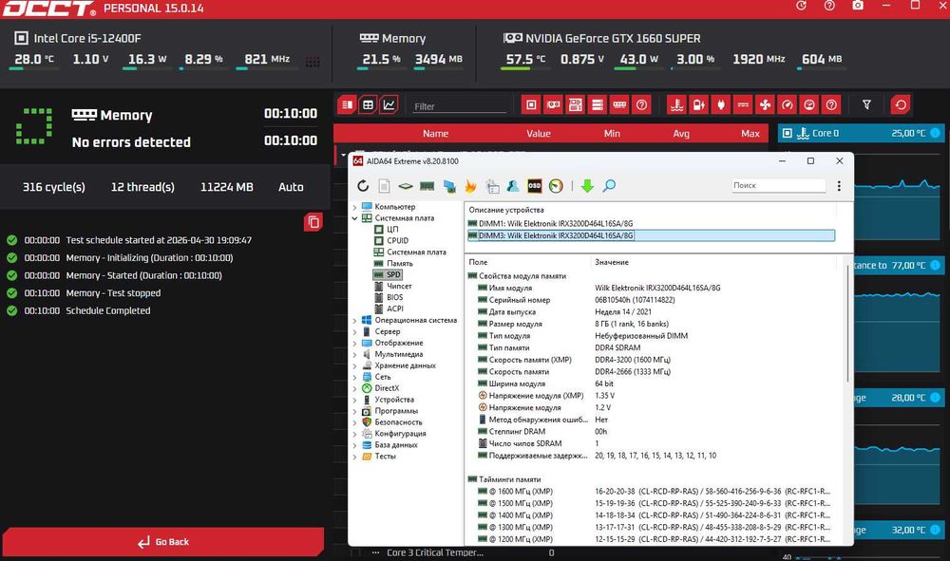Image resolution: width=950 pixels, height=561 pixels.
Task: Switch OCCT sensors to list panel view
Action: (x=347, y=104)
